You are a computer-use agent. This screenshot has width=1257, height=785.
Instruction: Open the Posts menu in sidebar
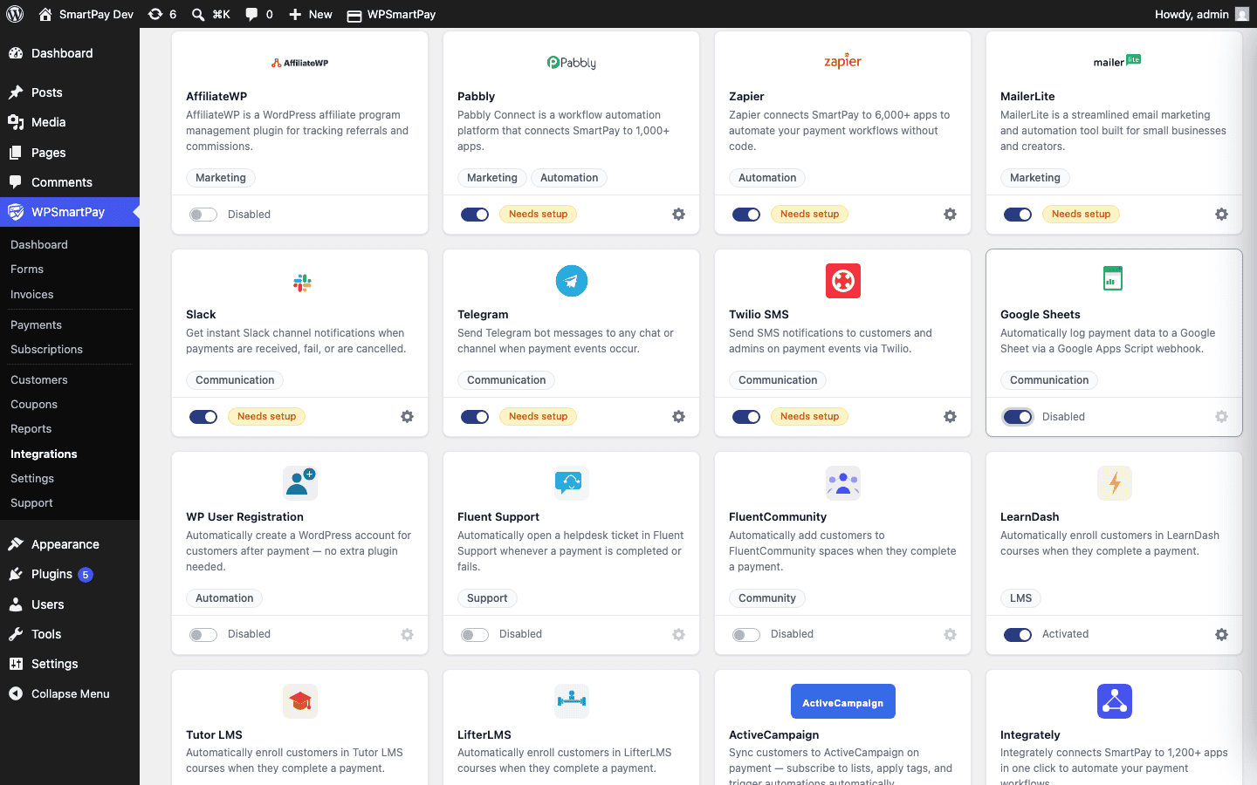70,92
